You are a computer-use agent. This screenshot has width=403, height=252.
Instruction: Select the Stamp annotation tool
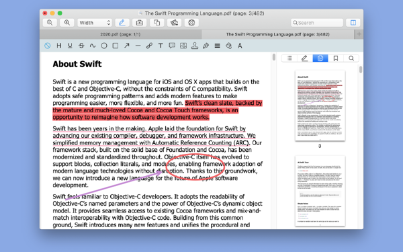click(195, 46)
